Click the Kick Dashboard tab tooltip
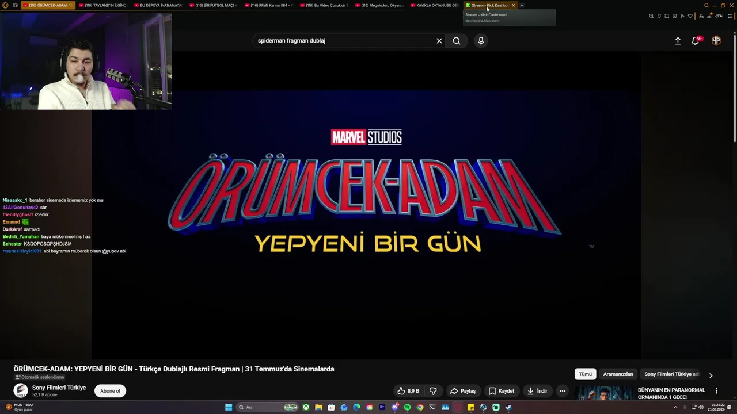The image size is (737, 414). click(x=510, y=18)
